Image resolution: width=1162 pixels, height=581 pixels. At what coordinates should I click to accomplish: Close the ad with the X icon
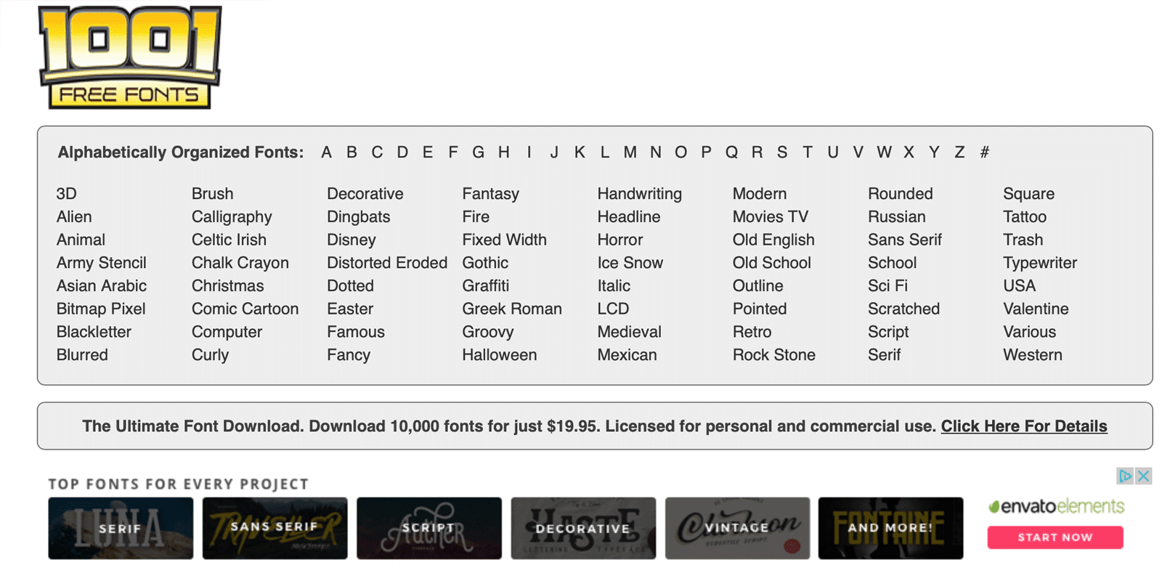coord(1143,476)
